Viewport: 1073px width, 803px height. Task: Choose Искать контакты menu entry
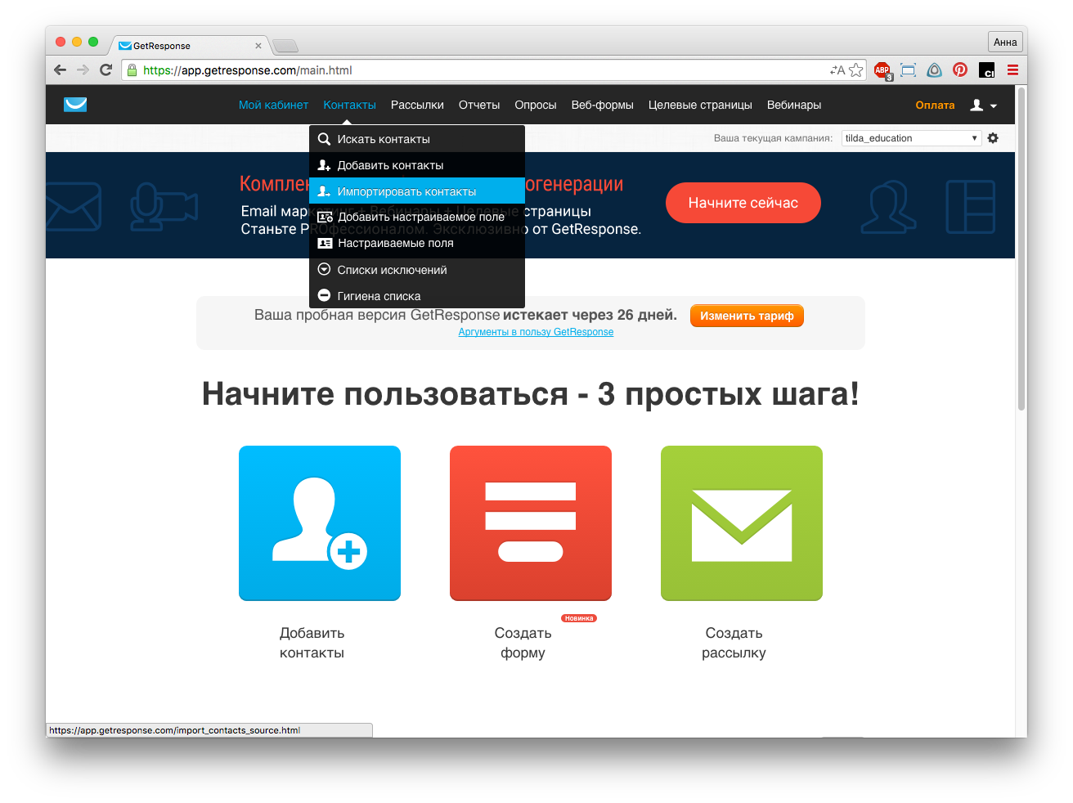pyautogui.click(x=384, y=139)
